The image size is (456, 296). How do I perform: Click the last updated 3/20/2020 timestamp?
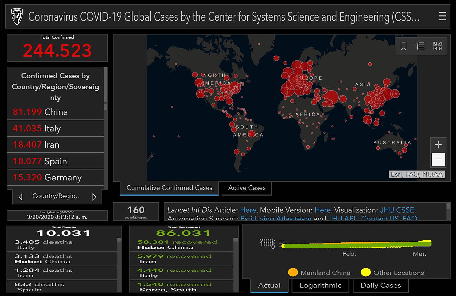[57, 217]
